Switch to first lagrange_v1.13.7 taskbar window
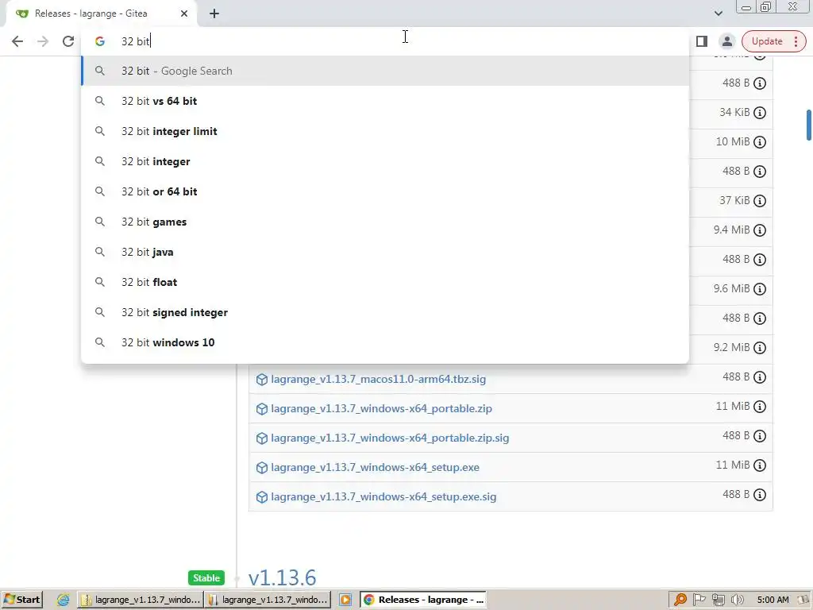Viewport: 813px width, 610px height. tap(140, 600)
